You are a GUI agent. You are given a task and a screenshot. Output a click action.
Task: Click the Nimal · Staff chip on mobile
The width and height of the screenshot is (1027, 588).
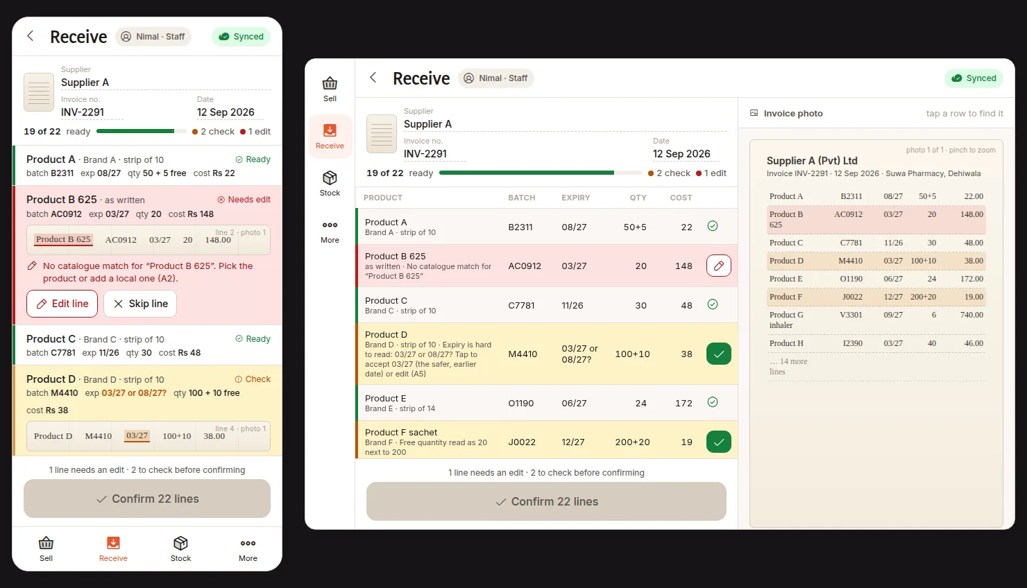[153, 37]
